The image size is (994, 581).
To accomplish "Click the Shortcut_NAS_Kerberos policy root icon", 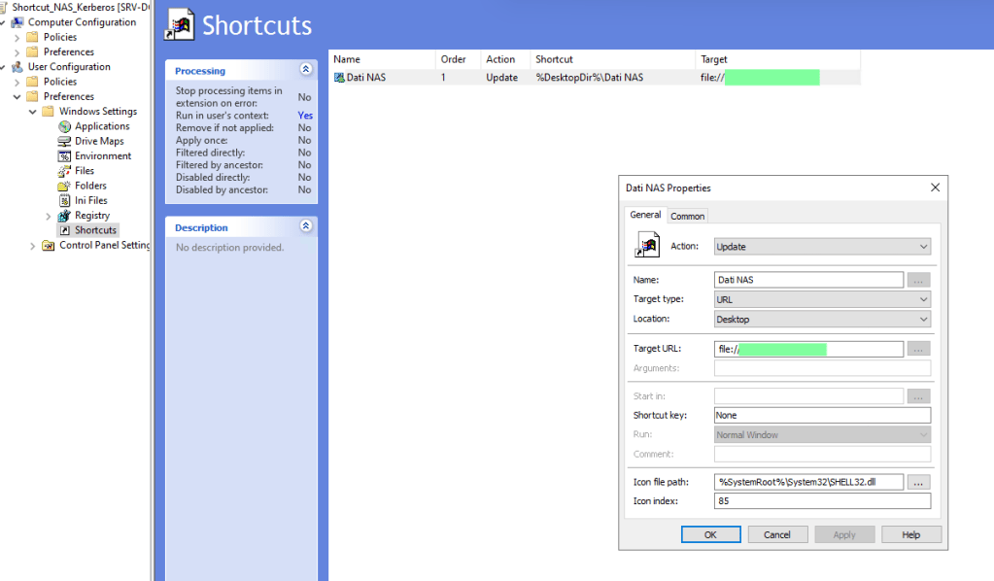I will [4, 8].
